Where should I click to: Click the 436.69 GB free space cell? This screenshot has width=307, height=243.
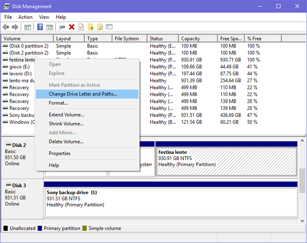[230, 115]
